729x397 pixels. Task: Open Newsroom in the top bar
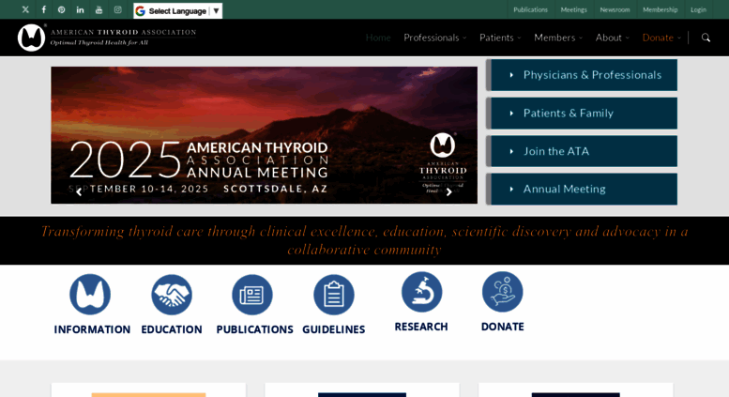[x=615, y=9]
